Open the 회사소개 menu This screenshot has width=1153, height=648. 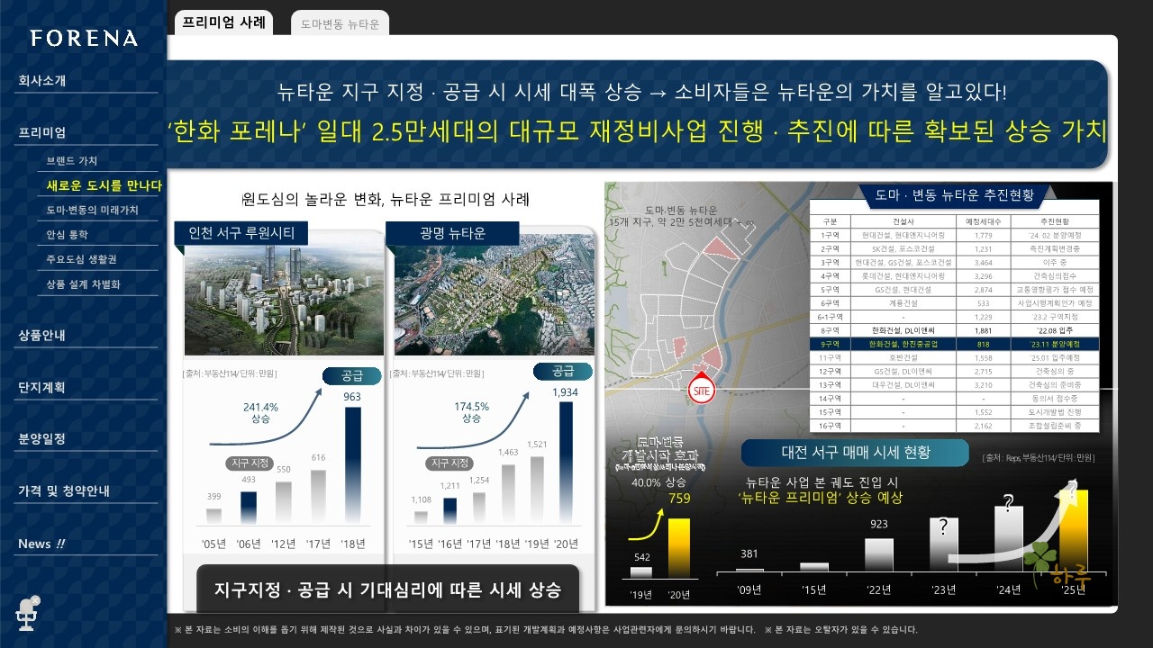(42, 80)
